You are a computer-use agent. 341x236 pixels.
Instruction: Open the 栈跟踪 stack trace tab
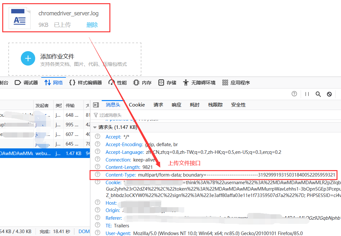coord(215,105)
